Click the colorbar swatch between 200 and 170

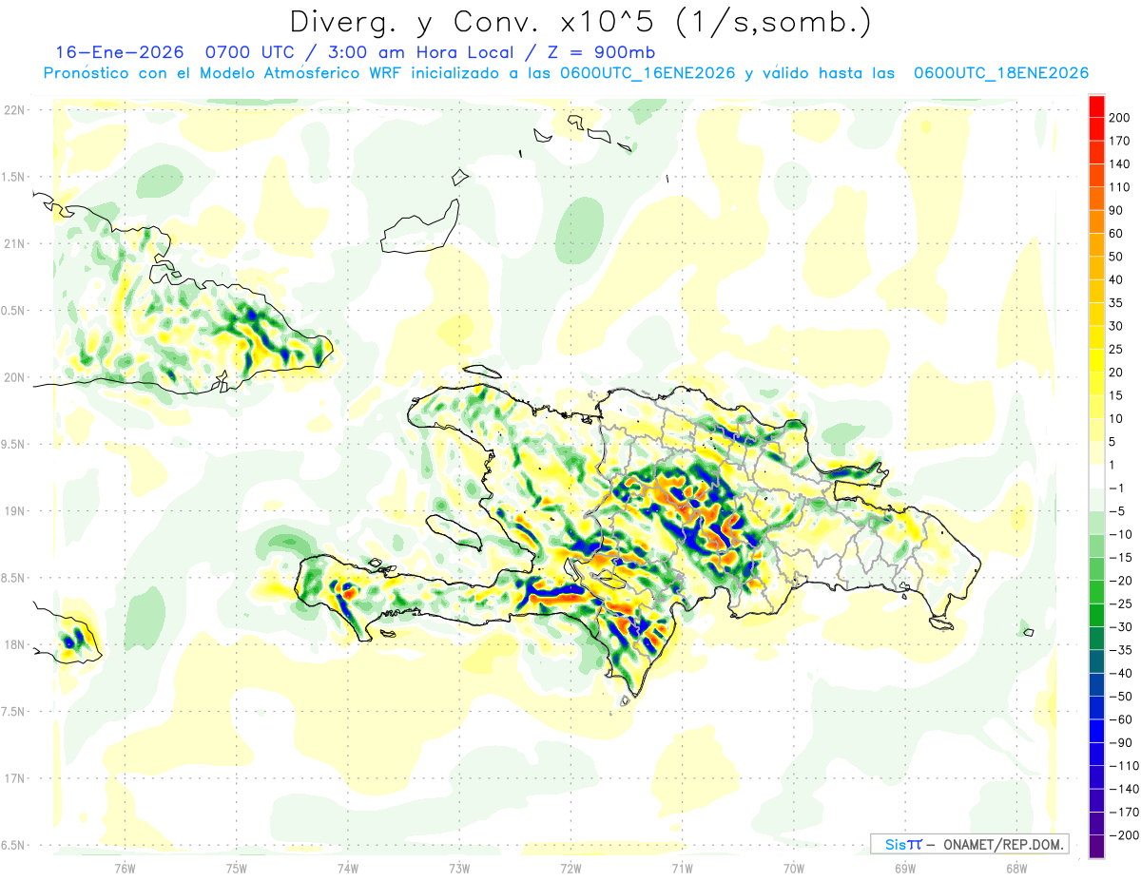coord(1096,129)
